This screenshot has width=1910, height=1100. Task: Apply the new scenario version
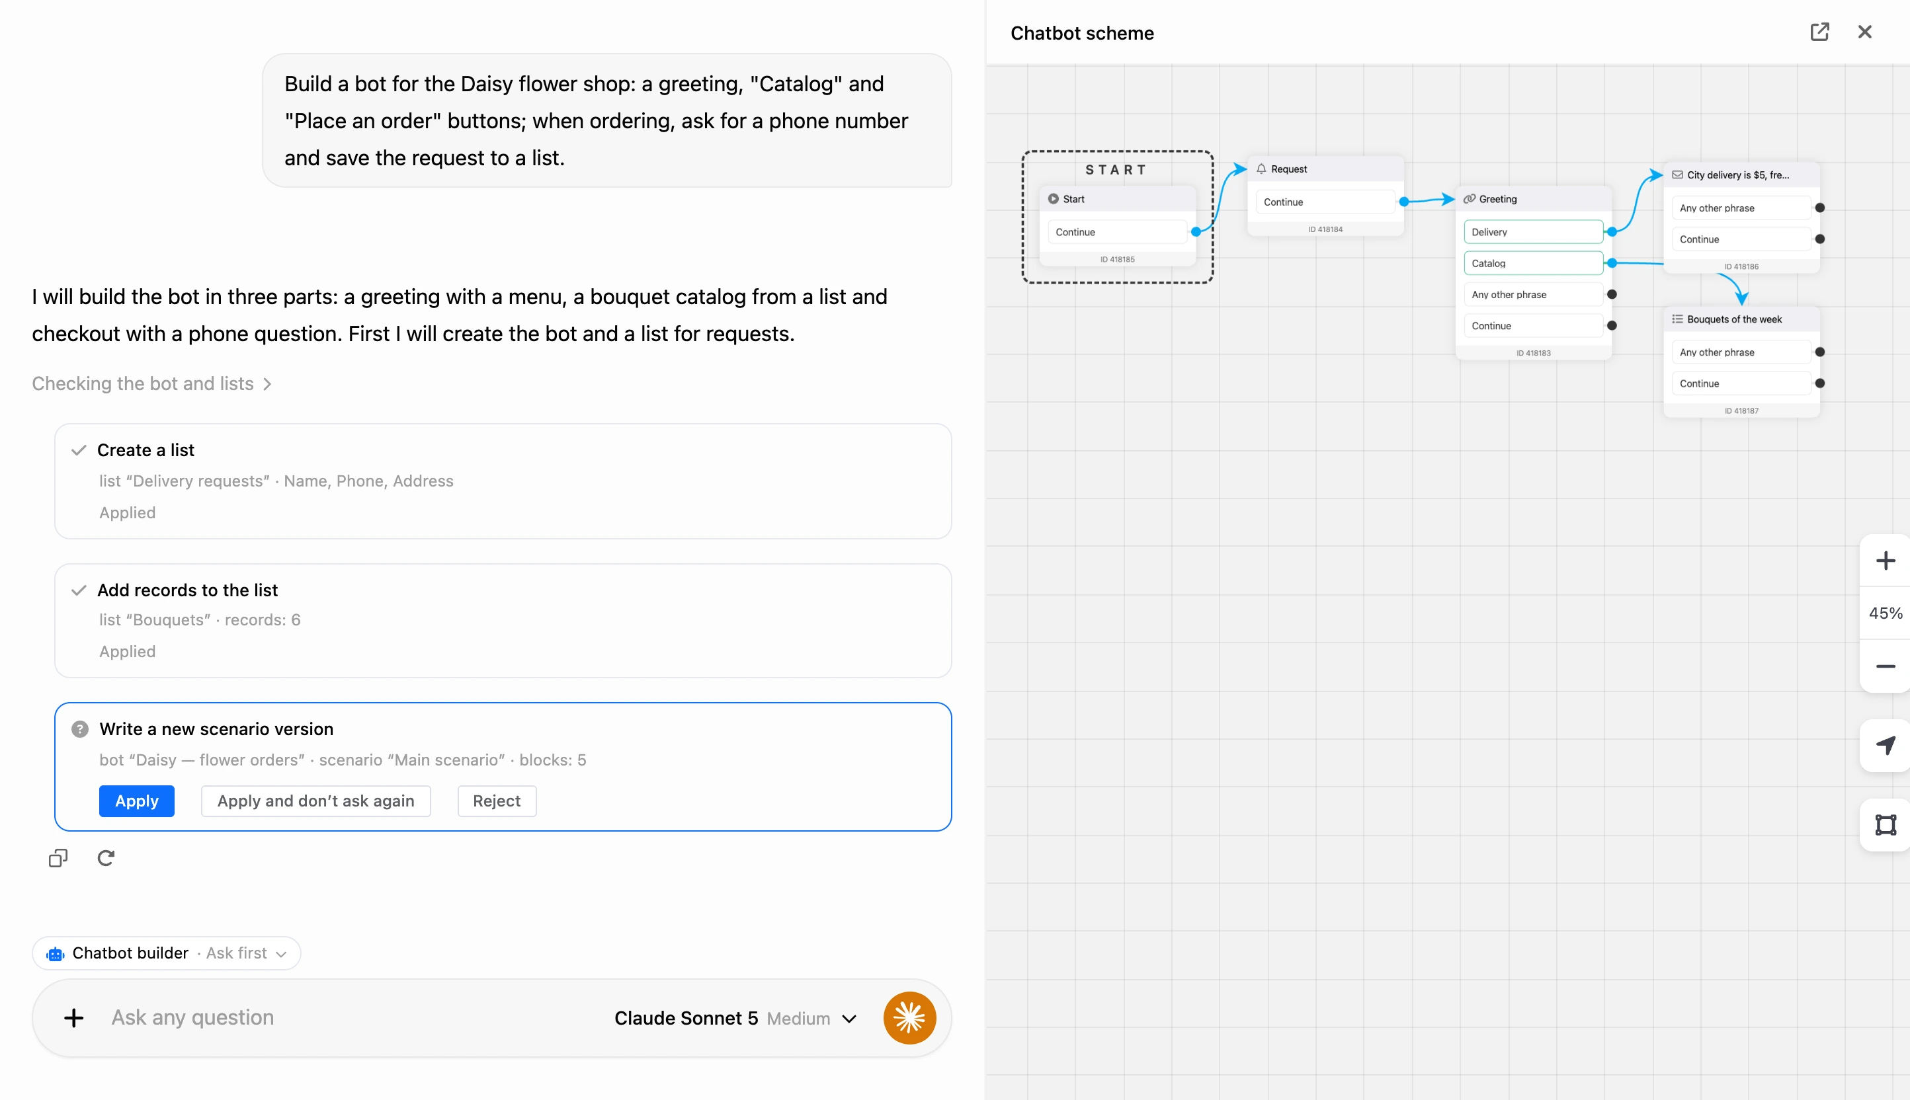(137, 801)
